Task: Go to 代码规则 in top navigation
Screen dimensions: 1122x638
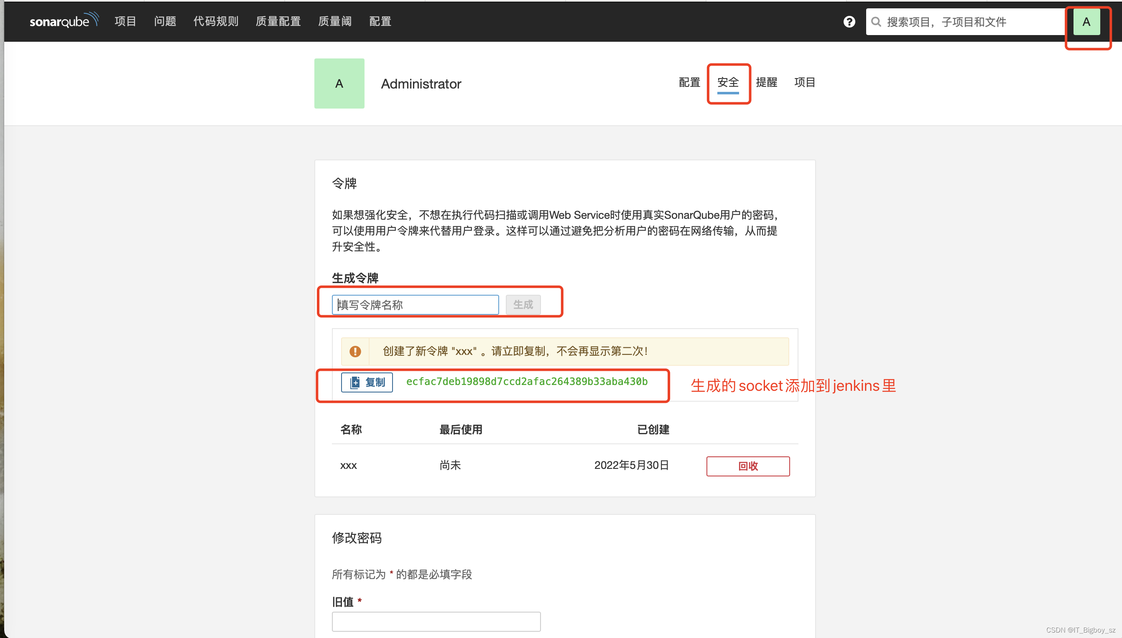Action: tap(216, 21)
